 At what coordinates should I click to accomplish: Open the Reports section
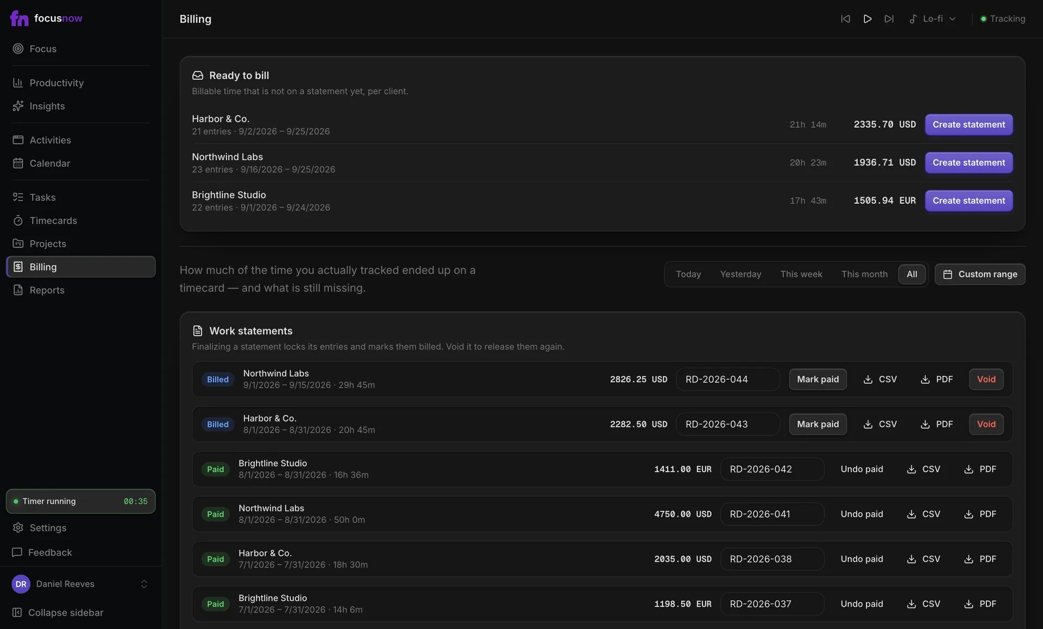pyautogui.click(x=80, y=290)
